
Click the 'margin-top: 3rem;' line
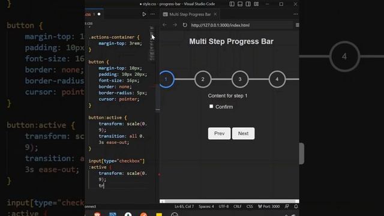pos(120,43)
